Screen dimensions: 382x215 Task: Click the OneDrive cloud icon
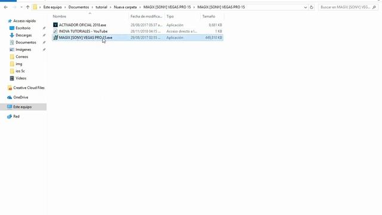tap(10, 97)
